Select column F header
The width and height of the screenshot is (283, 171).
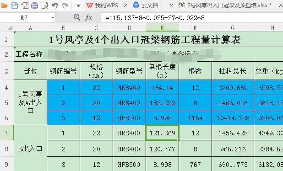(x=195, y=28)
